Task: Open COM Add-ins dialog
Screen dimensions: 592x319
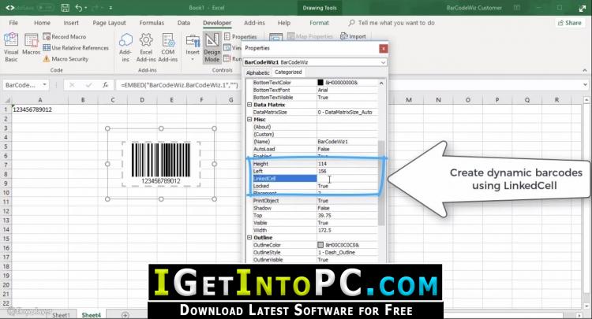Action: 167,47
